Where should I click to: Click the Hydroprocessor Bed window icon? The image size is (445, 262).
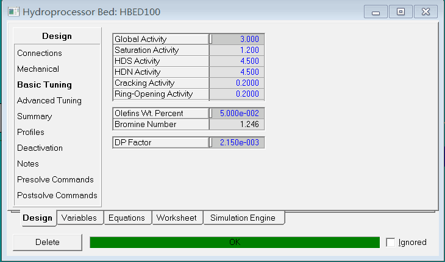click(13, 12)
